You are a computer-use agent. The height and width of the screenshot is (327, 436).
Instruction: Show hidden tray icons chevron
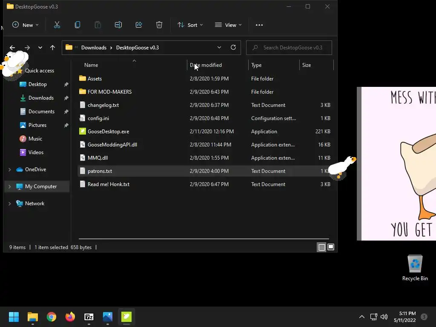tap(362, 317)
